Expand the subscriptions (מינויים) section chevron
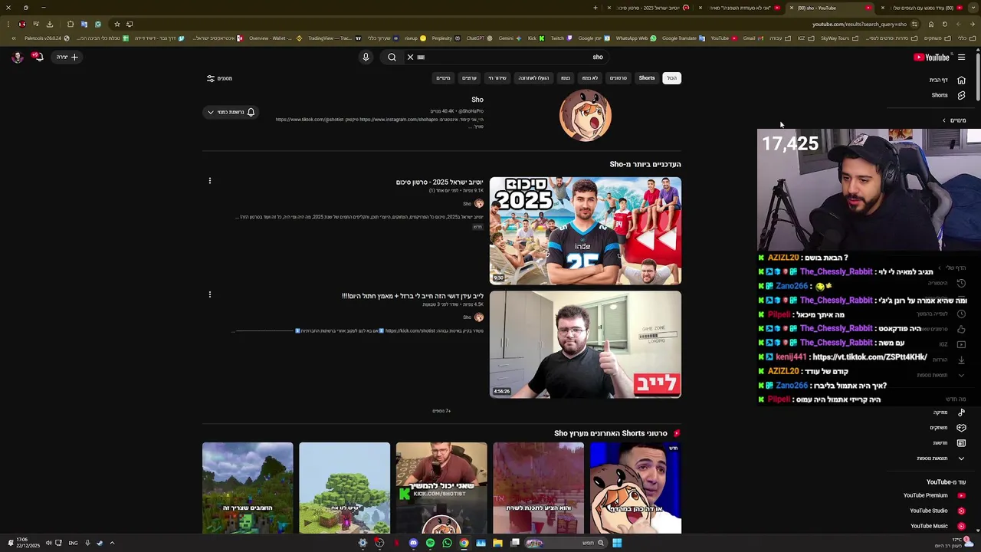 click(944, 120)
